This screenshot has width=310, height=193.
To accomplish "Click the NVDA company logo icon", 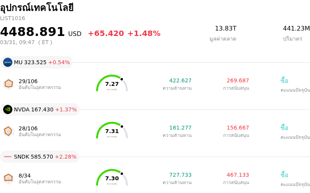I will pyautogui.click(x=8, y=109).
